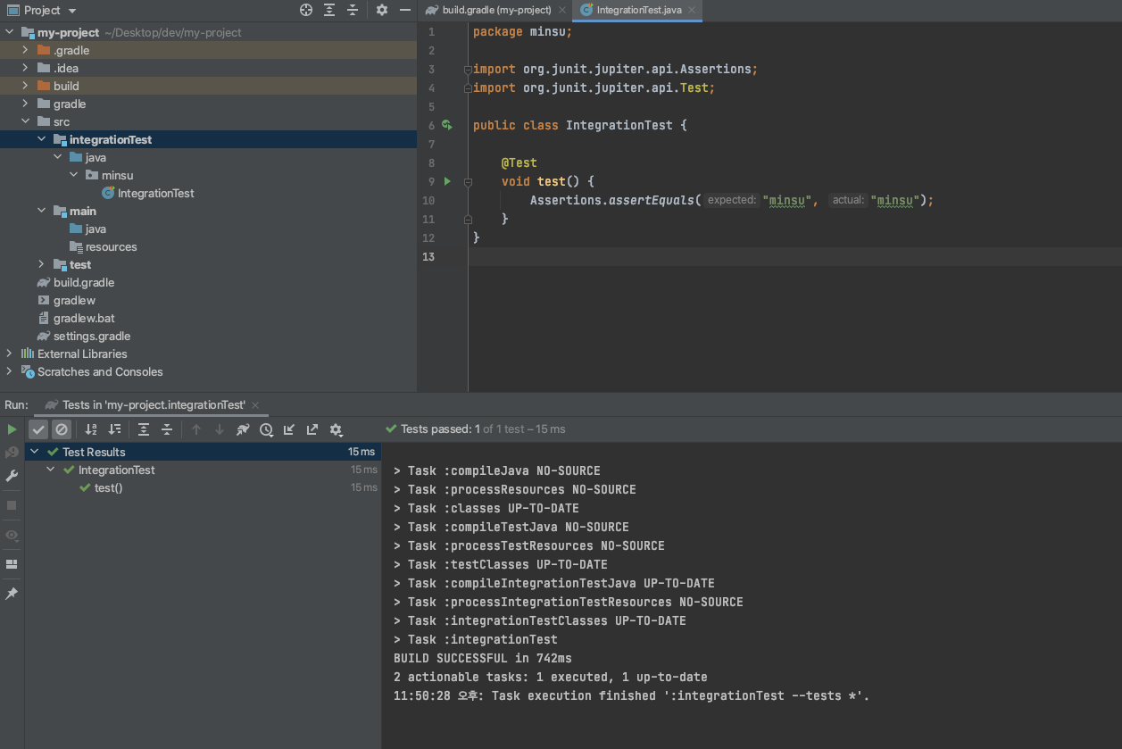Click the Select Opened File target icon
The image size is (1122, 749).
(x=306, y=10)
